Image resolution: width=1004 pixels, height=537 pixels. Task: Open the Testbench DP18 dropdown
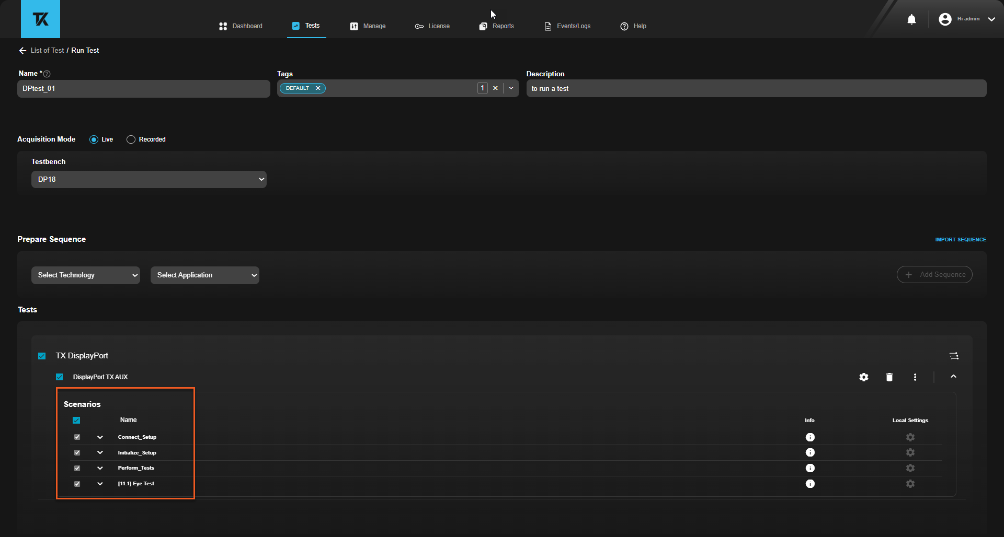pos(149,179)
